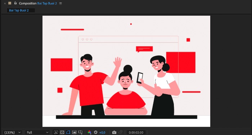Open grid and guide options icon
Screen dimensions: 252x135
[x=80, y=132]
